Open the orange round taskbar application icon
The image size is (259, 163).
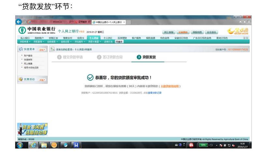[54, 145]
